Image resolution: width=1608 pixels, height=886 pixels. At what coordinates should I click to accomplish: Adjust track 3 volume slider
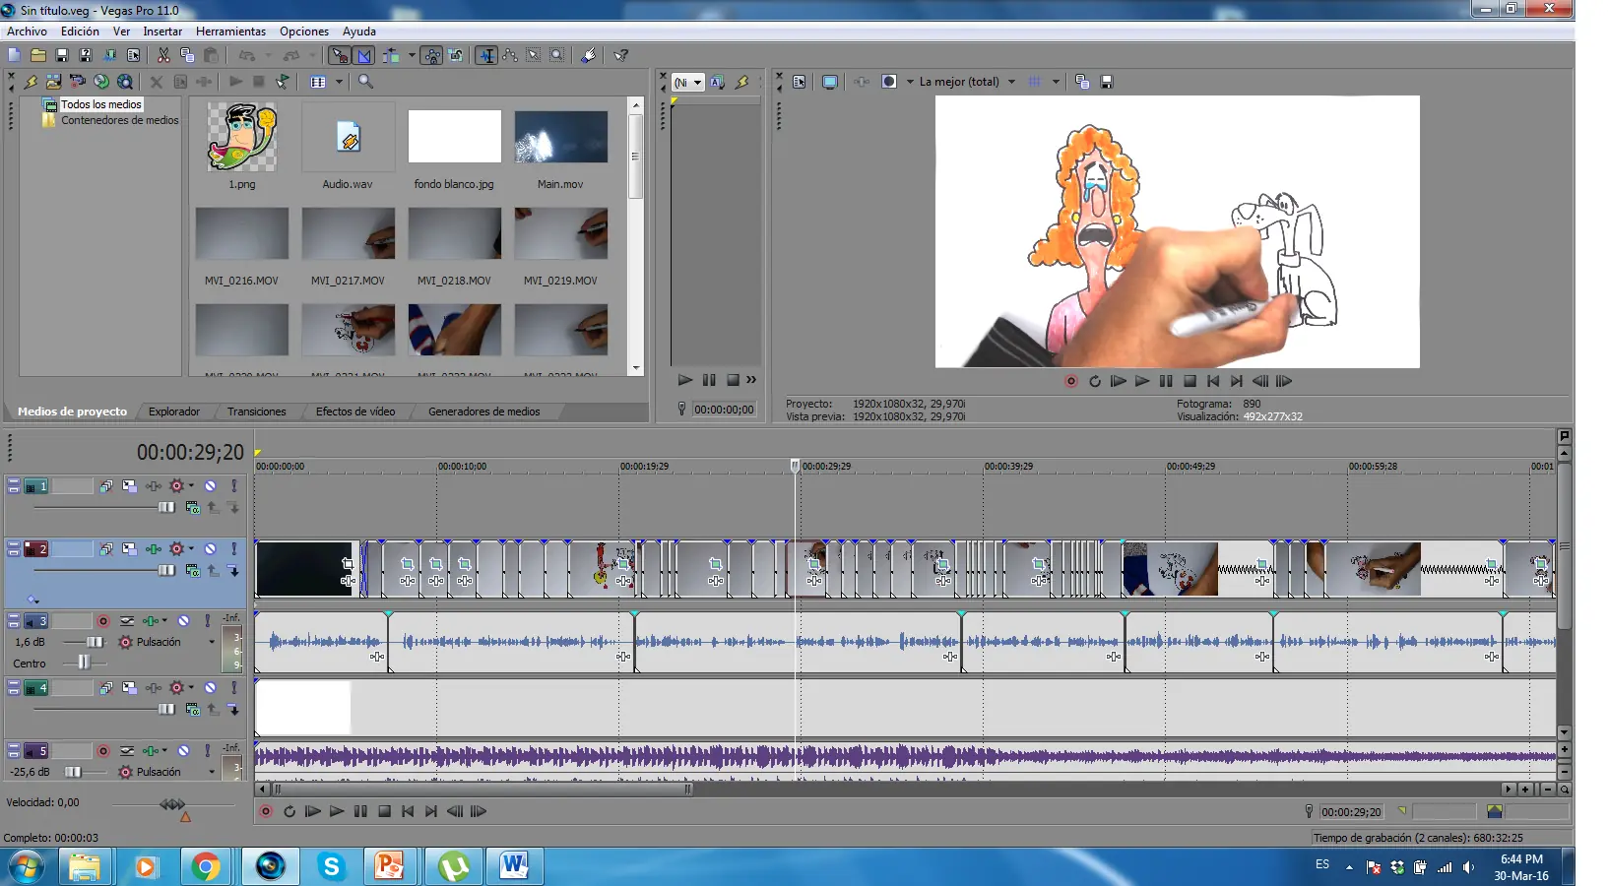coord(95,642)
